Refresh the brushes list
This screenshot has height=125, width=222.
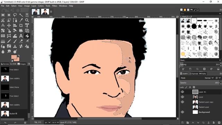click(211, 69)
